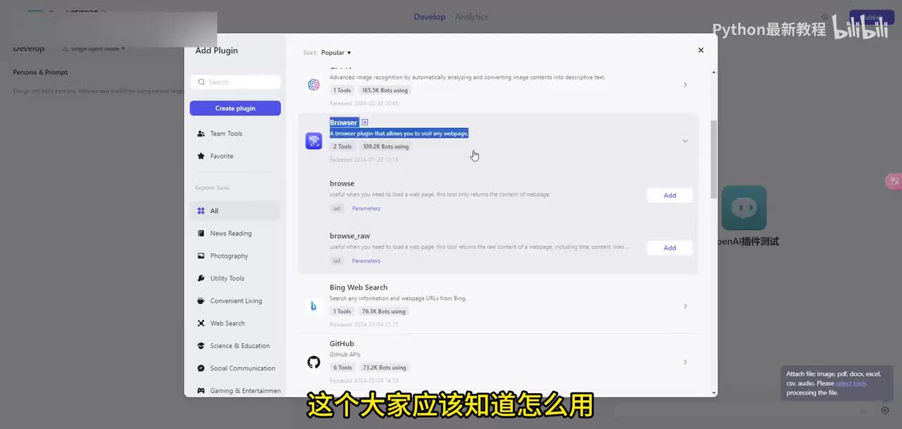Select the Social Communication category
The height and width of the screenshot is (429, 902).
pos(235,369)
